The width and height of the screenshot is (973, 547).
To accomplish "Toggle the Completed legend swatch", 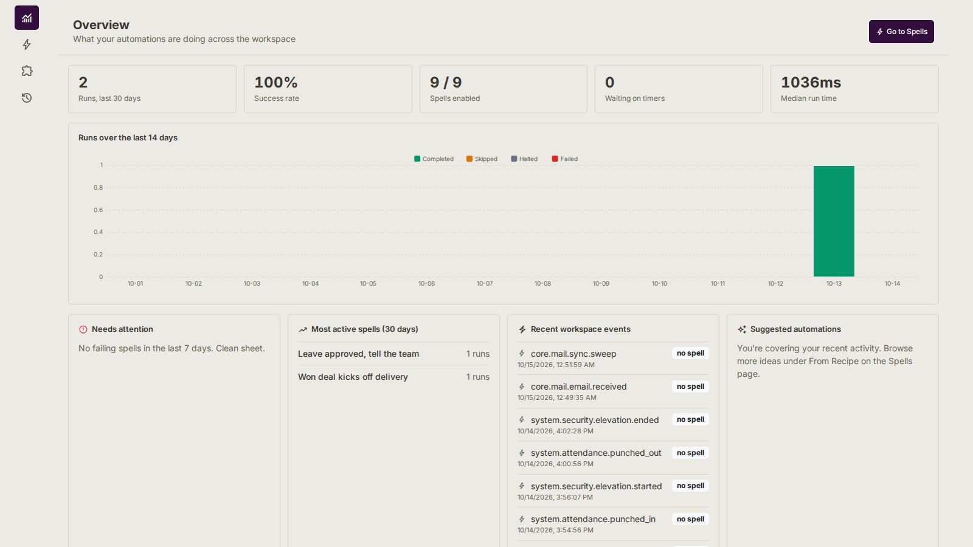I will pos(417,159).
